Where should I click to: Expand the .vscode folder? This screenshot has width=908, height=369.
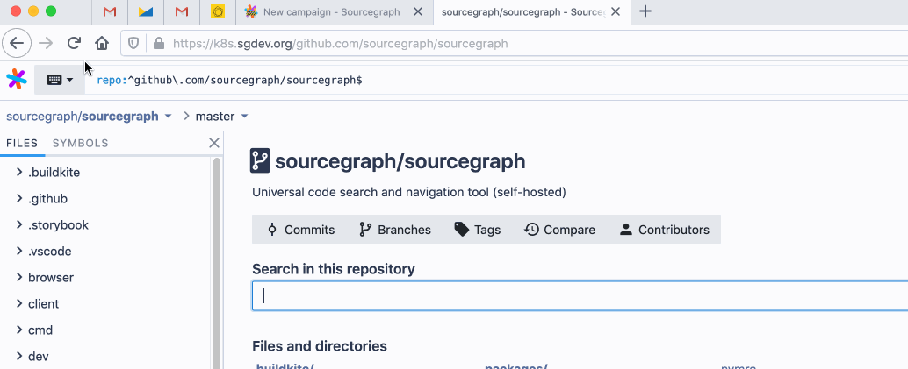[x=19, y=251]
